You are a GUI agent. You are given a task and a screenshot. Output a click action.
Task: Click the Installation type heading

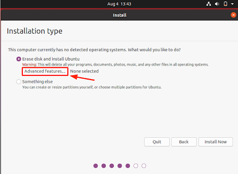click(x=34, y=31)
